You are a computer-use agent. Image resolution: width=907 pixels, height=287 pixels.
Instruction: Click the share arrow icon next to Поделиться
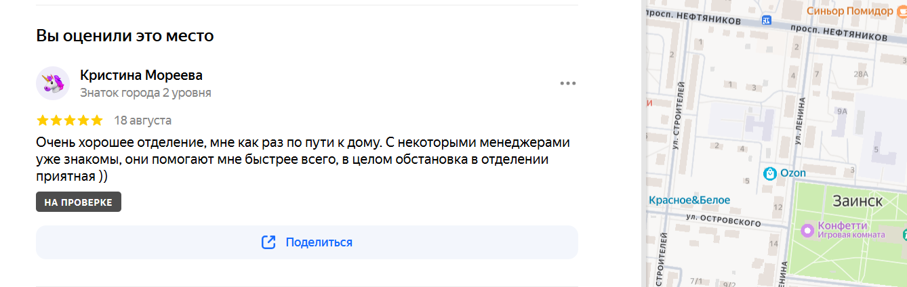[x=268, y=242]
